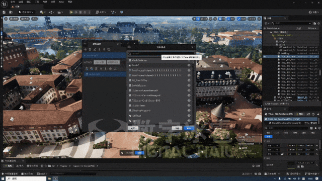Image resolution: width=322 pixels, height=181 pixels.
Task: Open File Explorer from Windows taskbar
Action: pos(50,179)
